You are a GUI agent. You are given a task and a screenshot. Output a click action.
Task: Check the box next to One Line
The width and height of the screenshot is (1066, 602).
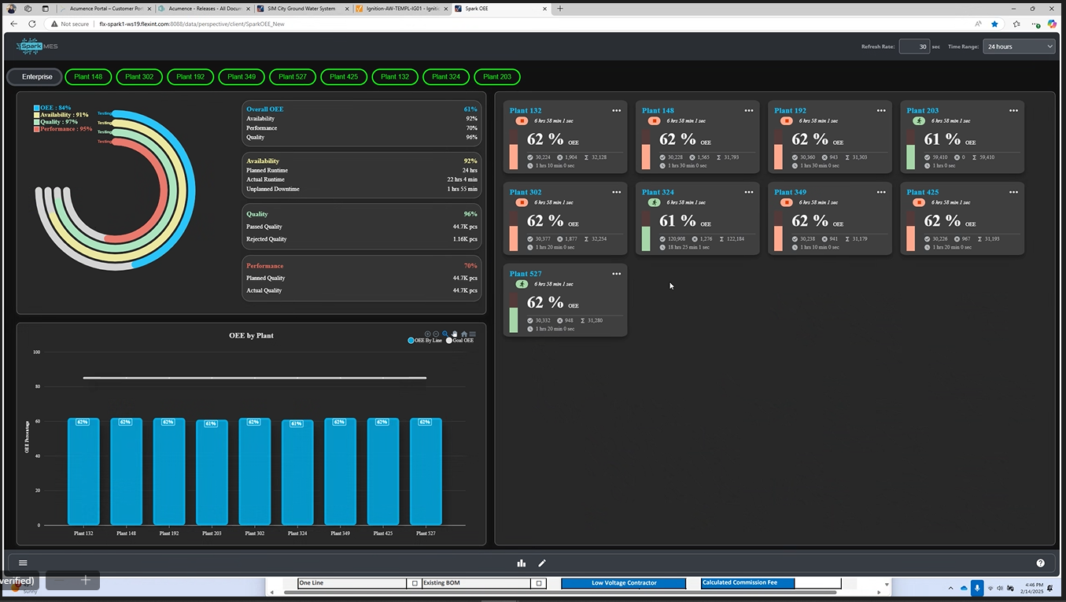(x=415, y=583)
